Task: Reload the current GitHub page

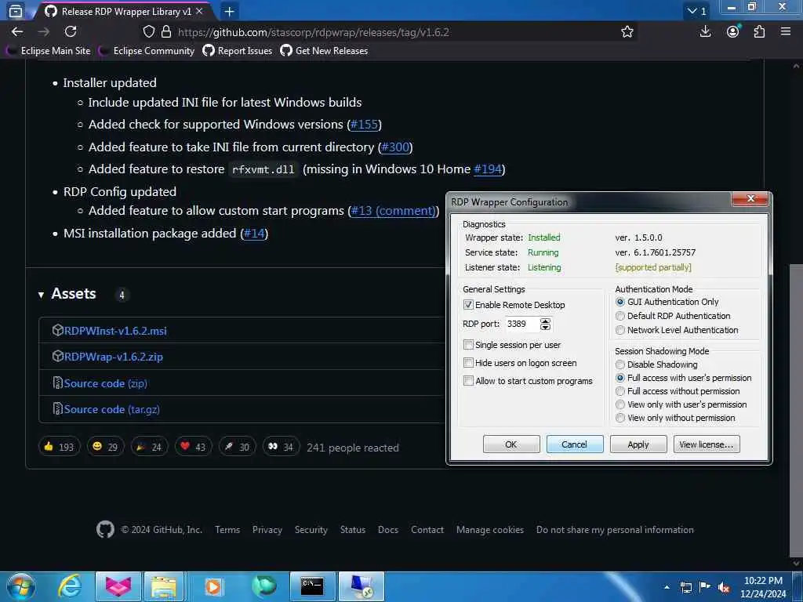Action: tap(71, 31)
